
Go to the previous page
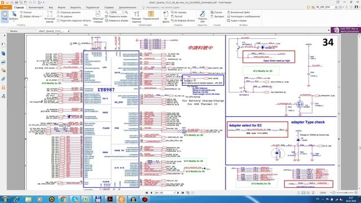tap(151, 193)
